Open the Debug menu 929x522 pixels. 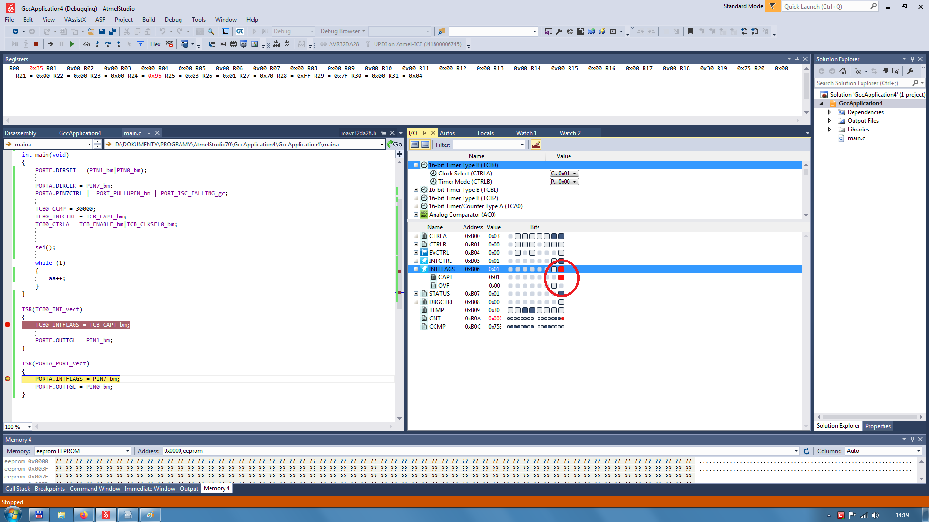173,20
